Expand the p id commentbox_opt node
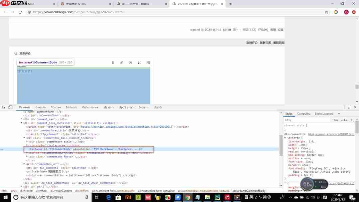 click(24, 164)
